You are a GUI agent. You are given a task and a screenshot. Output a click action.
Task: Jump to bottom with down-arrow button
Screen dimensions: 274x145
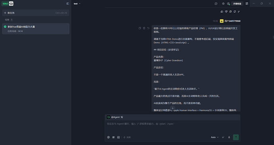coord(172,108)
